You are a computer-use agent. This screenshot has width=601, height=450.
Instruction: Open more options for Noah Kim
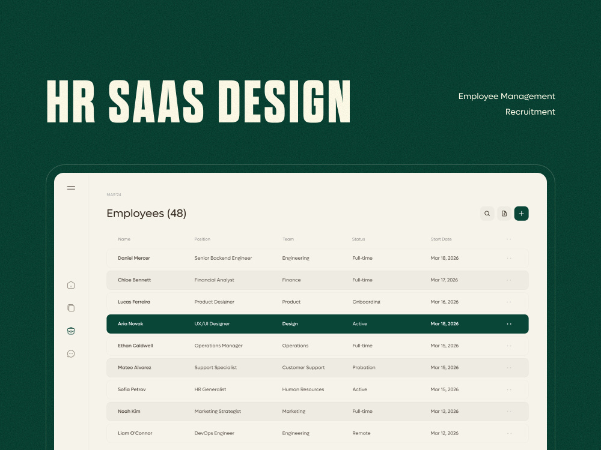[509, 412]
